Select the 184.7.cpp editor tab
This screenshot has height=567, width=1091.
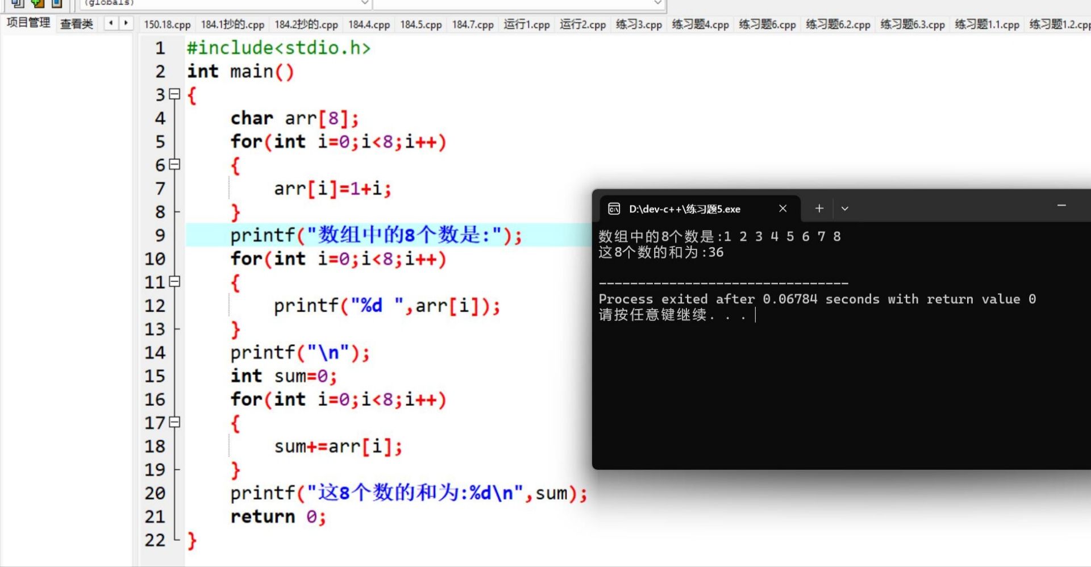[473, 24]
